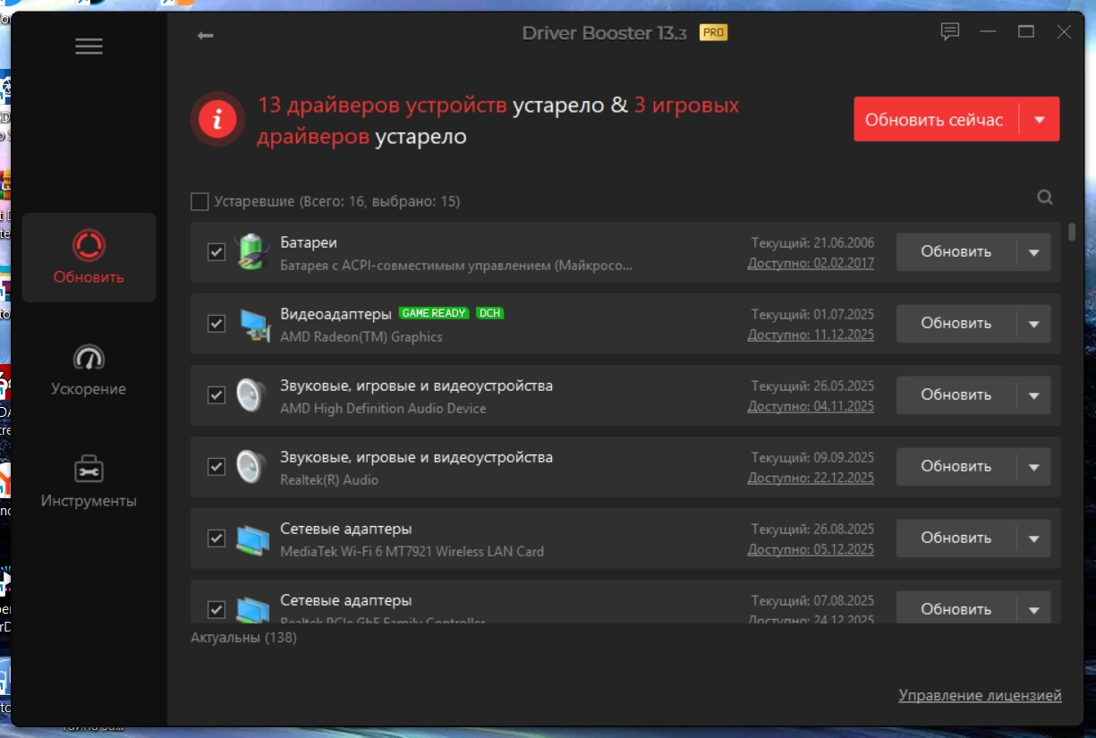
Task: Update the Батареи driver
Action: 956,252
